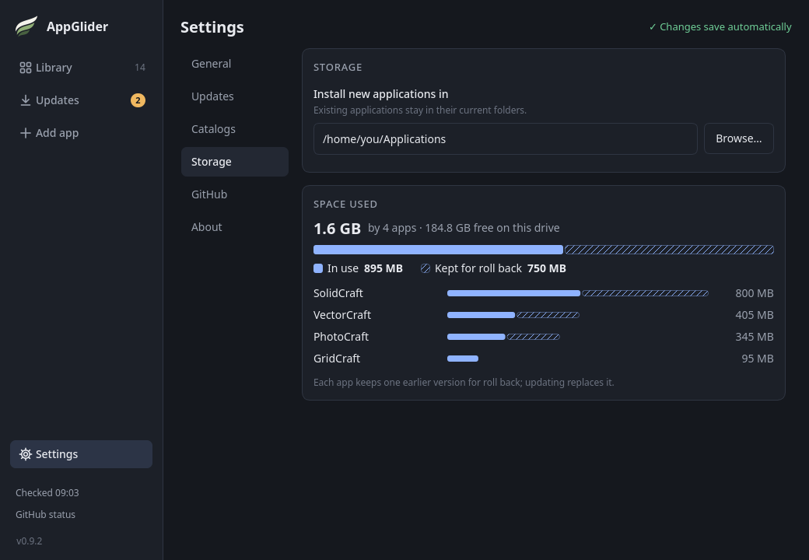The image size is (809, 560).
Task: Click the free space on drive text
Action: pos(492,228)
